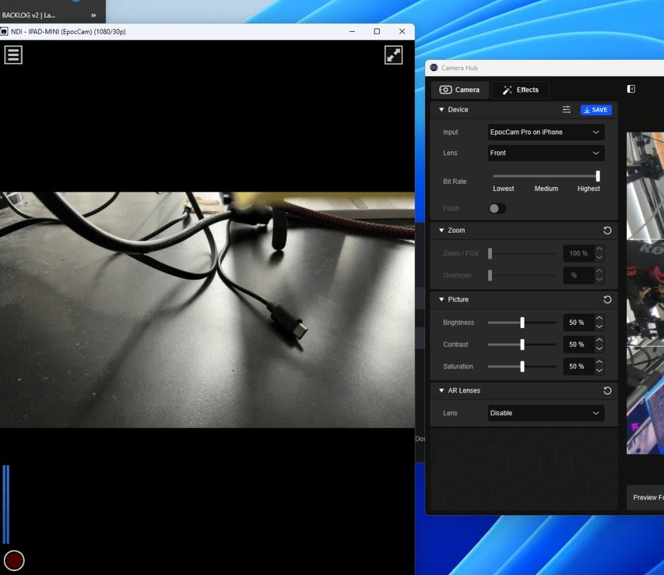Adjust the Bit Rate slider handle
The height and width of the screenshot is (575, 664).
(598, 176)
